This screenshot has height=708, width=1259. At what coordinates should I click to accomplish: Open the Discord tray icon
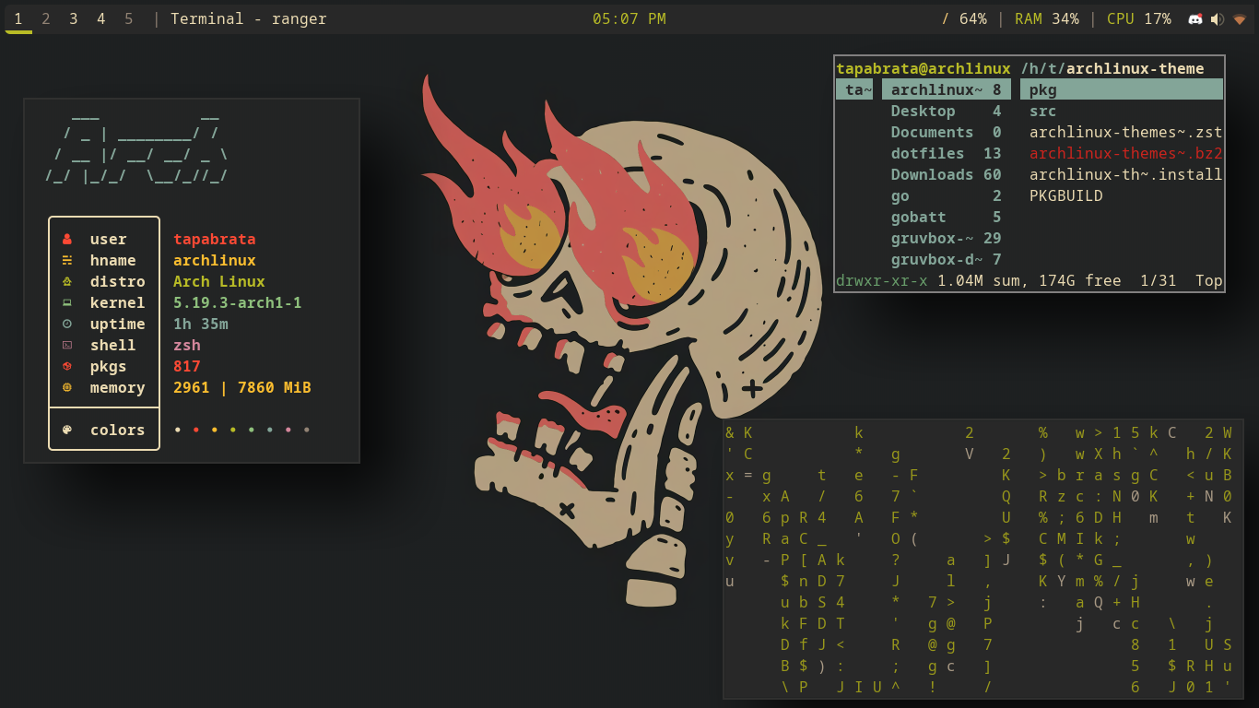coord(1195,18)
